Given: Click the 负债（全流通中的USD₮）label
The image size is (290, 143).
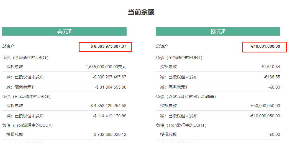Looking at the screenshot, I should click(25, 58).
